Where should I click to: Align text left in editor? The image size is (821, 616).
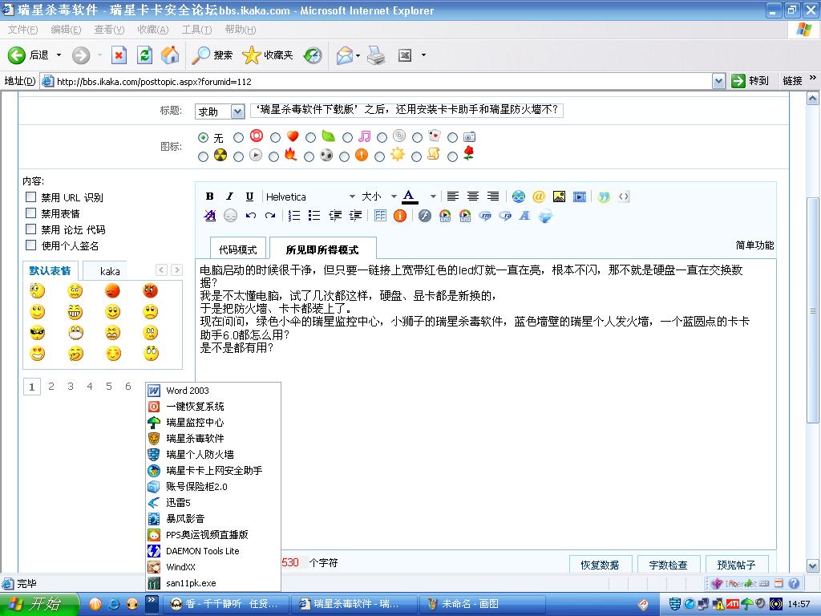(453, 197)
